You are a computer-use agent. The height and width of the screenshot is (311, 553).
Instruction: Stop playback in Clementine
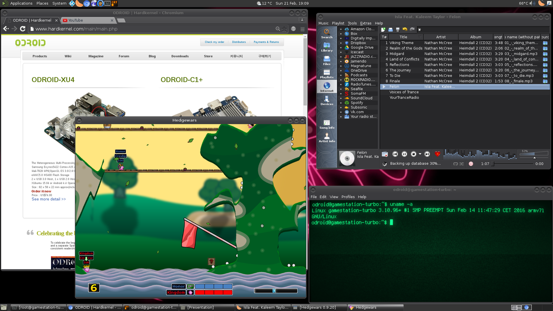[x=413, y=154]
